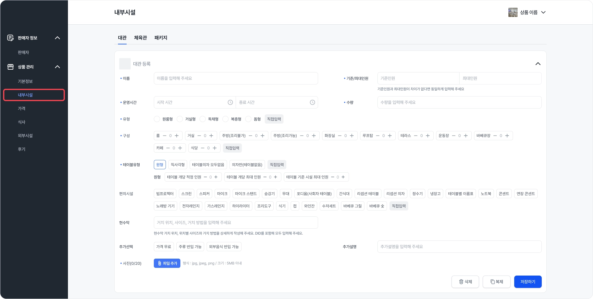Increase 바베큐장 count with plus
This screenshot has height=299, width=593.
[507, 136]
